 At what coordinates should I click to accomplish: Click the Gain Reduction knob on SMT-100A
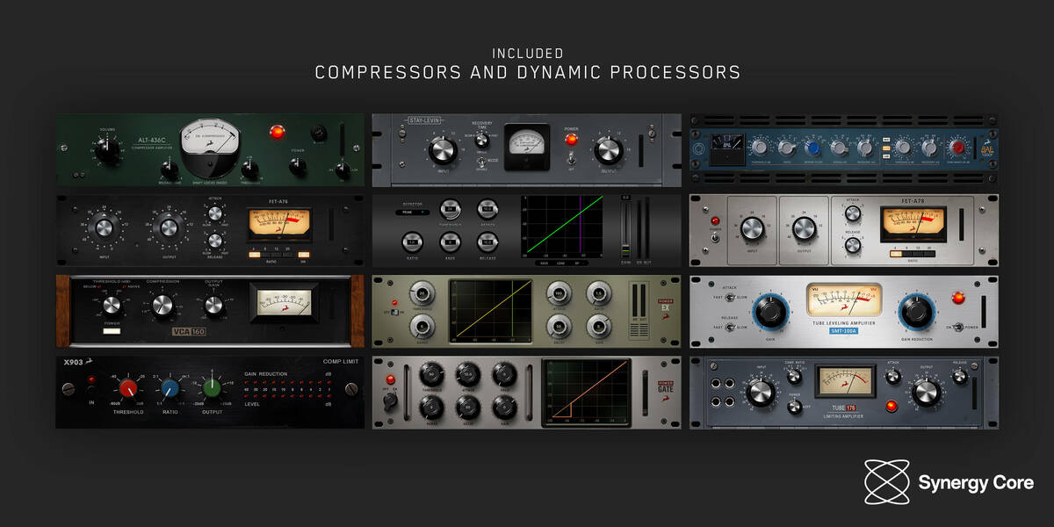tap(916, 312)
